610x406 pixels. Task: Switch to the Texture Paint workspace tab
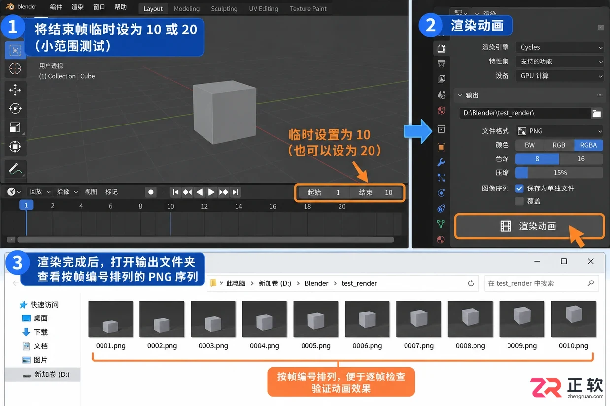(308, 9)
